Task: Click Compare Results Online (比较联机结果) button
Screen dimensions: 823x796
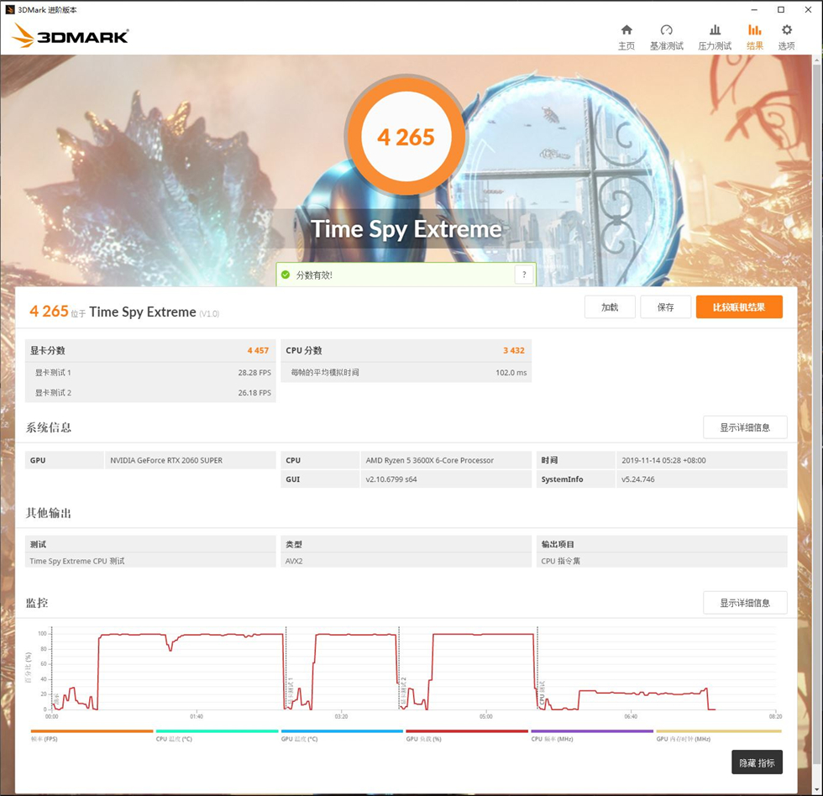Action: (x=738, y=307)
